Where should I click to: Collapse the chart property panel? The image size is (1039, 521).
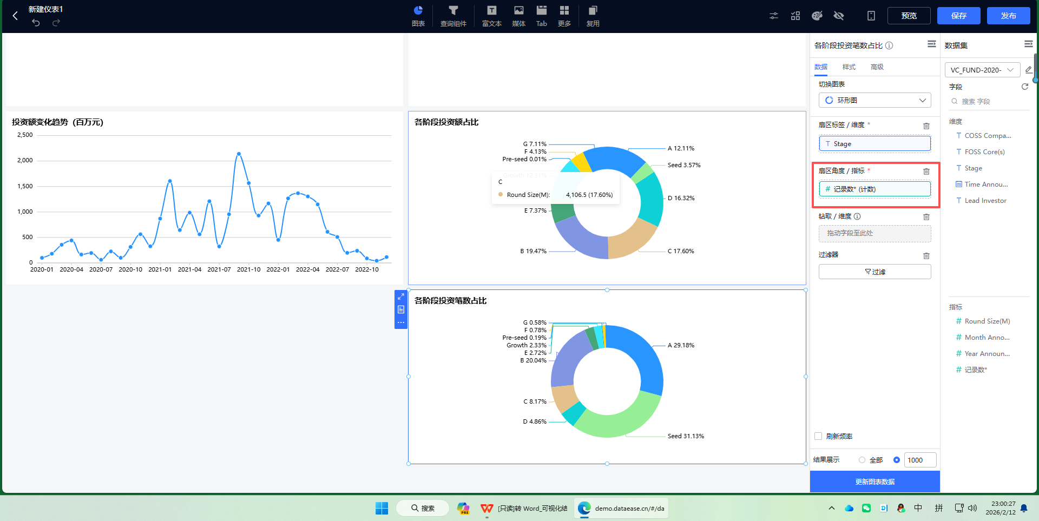click(x=932, y=44)
